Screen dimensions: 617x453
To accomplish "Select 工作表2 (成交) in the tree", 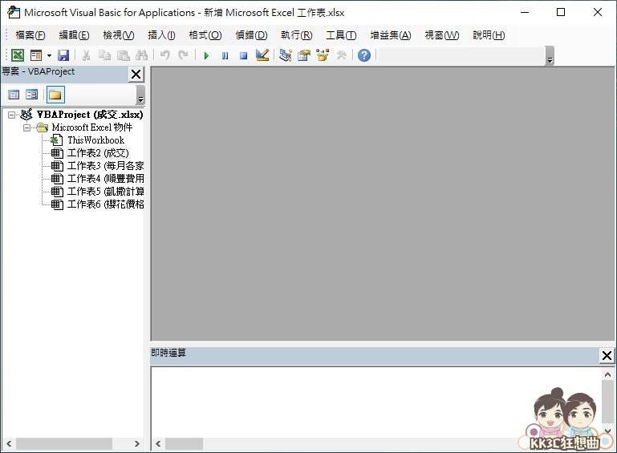I will tap(98, 153).
